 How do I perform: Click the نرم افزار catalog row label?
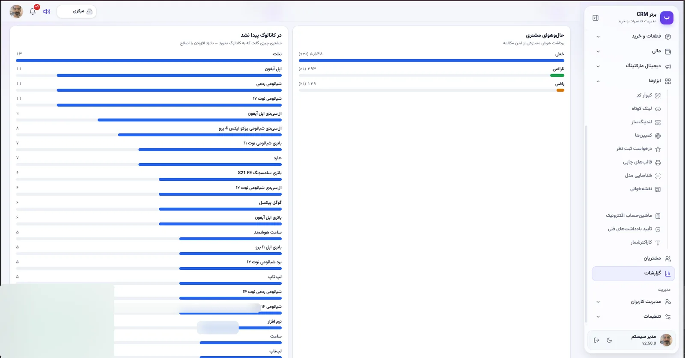pyautogui.click(x=274, y=322)
